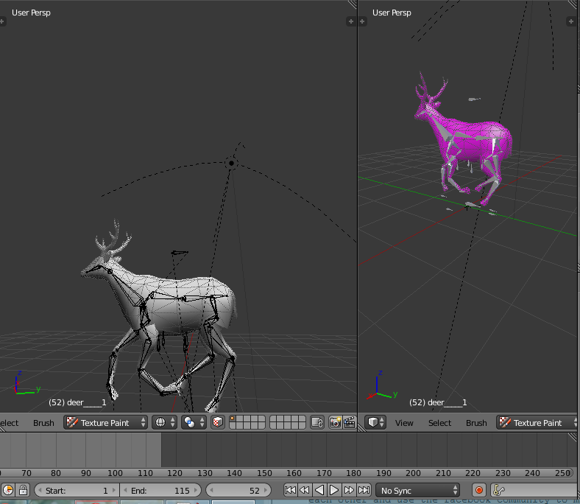This screenshot has width=580, height=504.
Task: Enable scene layer 11 below the active layer
Action: 233,426
